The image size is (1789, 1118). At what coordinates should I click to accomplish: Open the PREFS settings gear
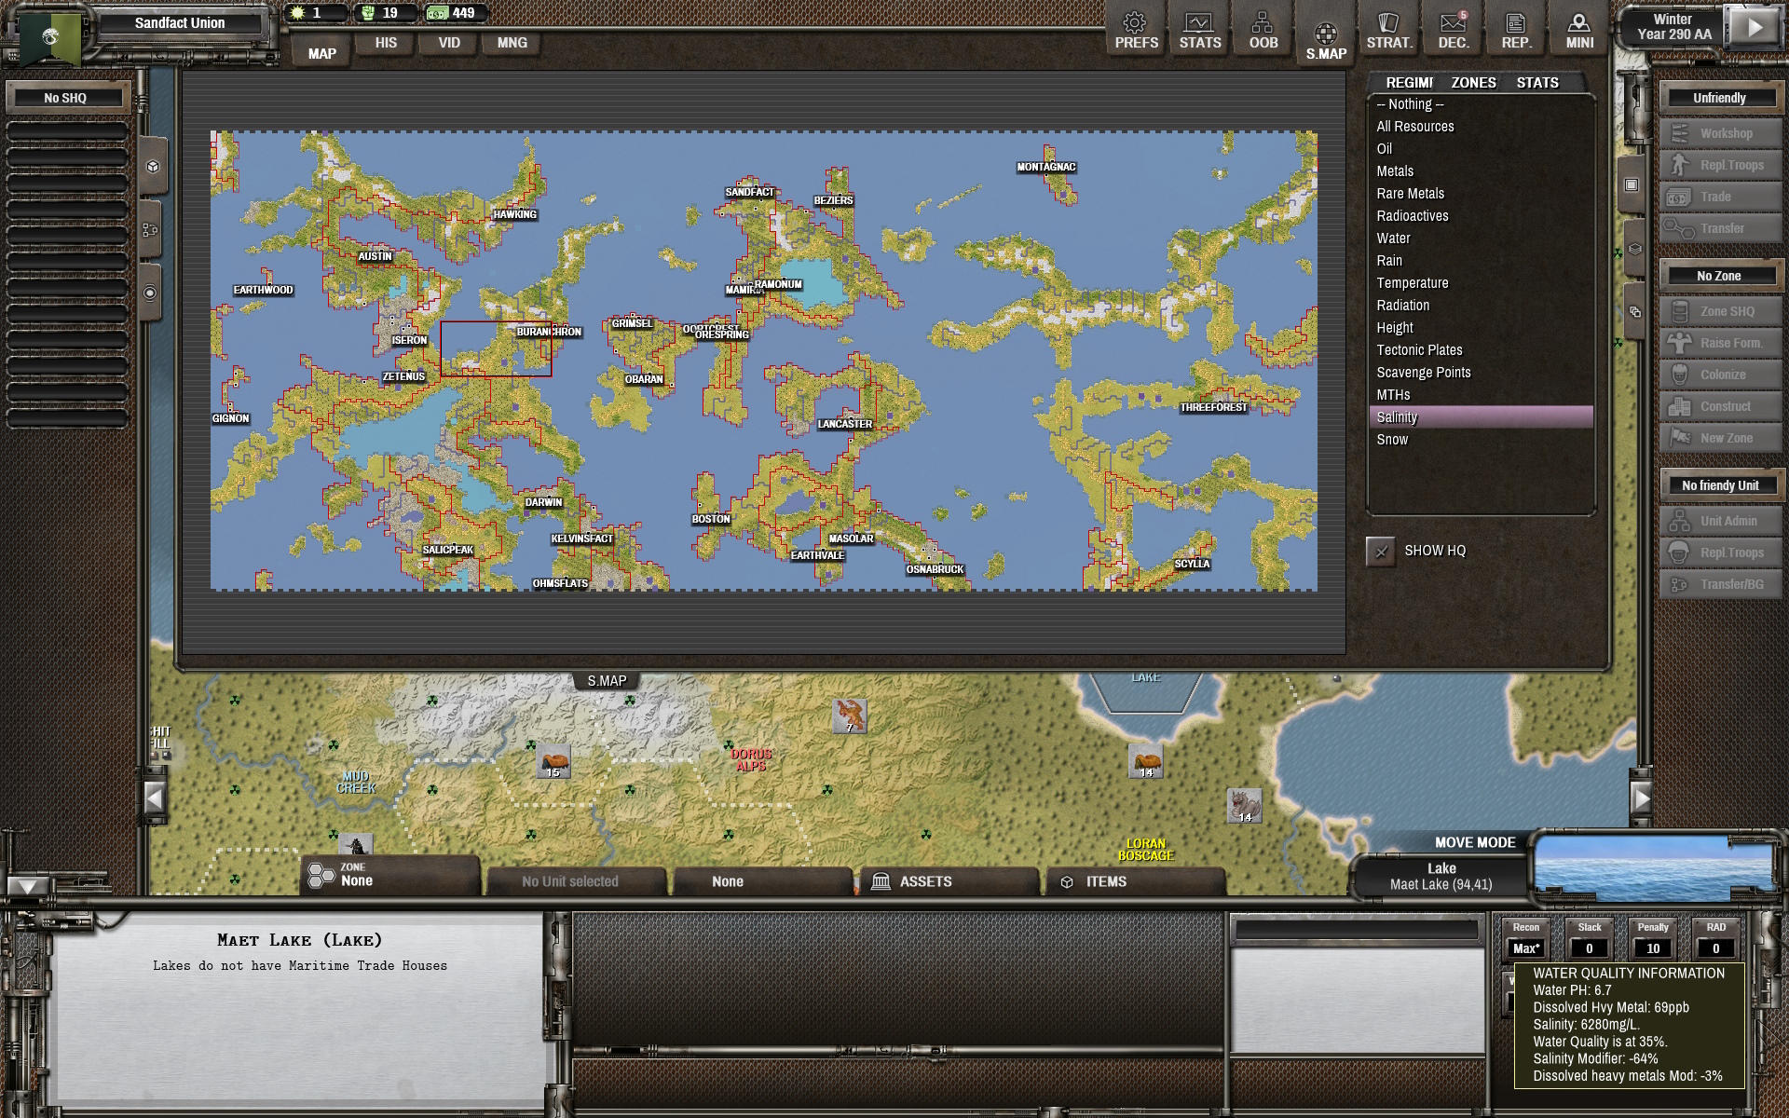pyautogui.click(x=1136, y=28)
